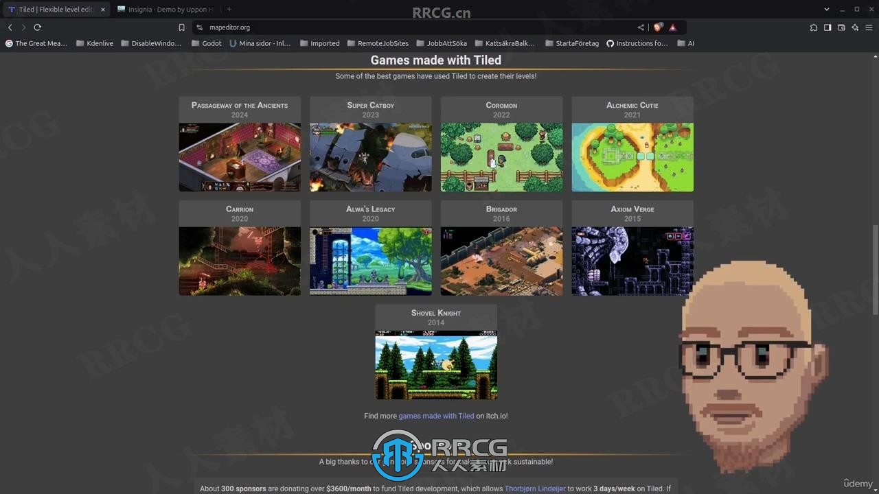The height and width of the screenshot is (494, 879).
Task: Bookmark this page with the bookmark icon
Action: tap(181, 27)
